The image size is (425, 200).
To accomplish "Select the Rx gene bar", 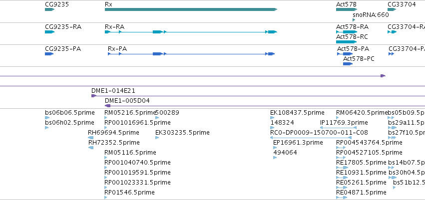I will tap(191, 9).
